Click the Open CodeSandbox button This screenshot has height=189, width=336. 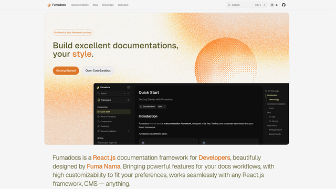pos(98,70)
